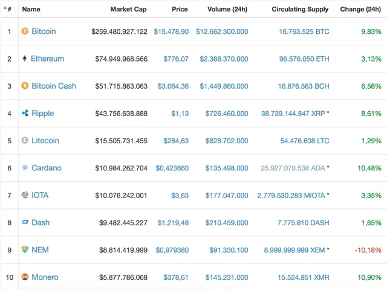Open the Ethereum name link
Image resolution: width=387 pixels, height=290 pixels.
coord(47,59)
